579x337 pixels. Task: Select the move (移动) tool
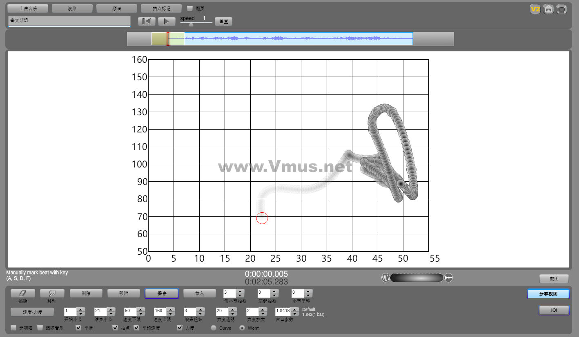click(x=52, y=293)
